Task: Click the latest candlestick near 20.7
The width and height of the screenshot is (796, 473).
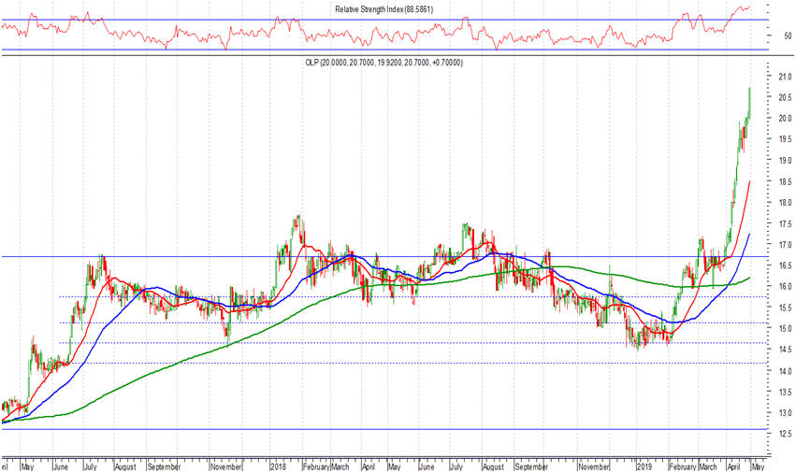Action: [x=749, y=101]
